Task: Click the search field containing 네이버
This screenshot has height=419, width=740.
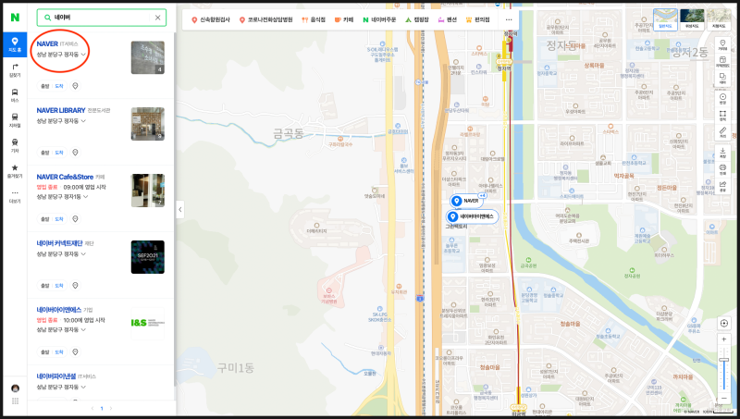Action: pos(102,18)
